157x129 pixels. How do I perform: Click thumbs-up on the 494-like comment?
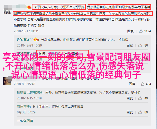[142, 84]
